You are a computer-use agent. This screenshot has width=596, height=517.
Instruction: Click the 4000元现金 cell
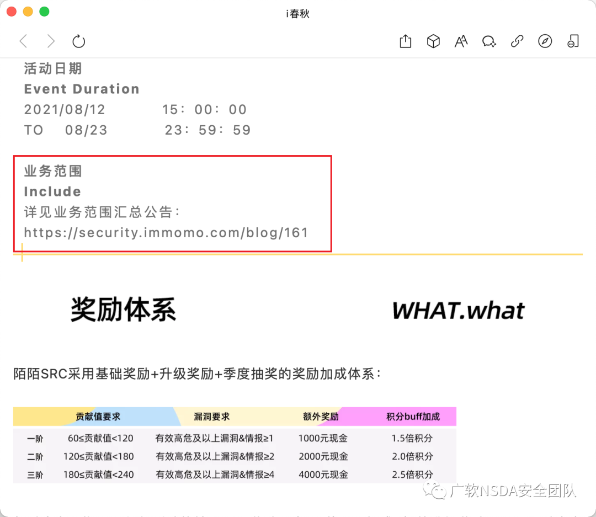pyautogui.click(x=323, y=475)
